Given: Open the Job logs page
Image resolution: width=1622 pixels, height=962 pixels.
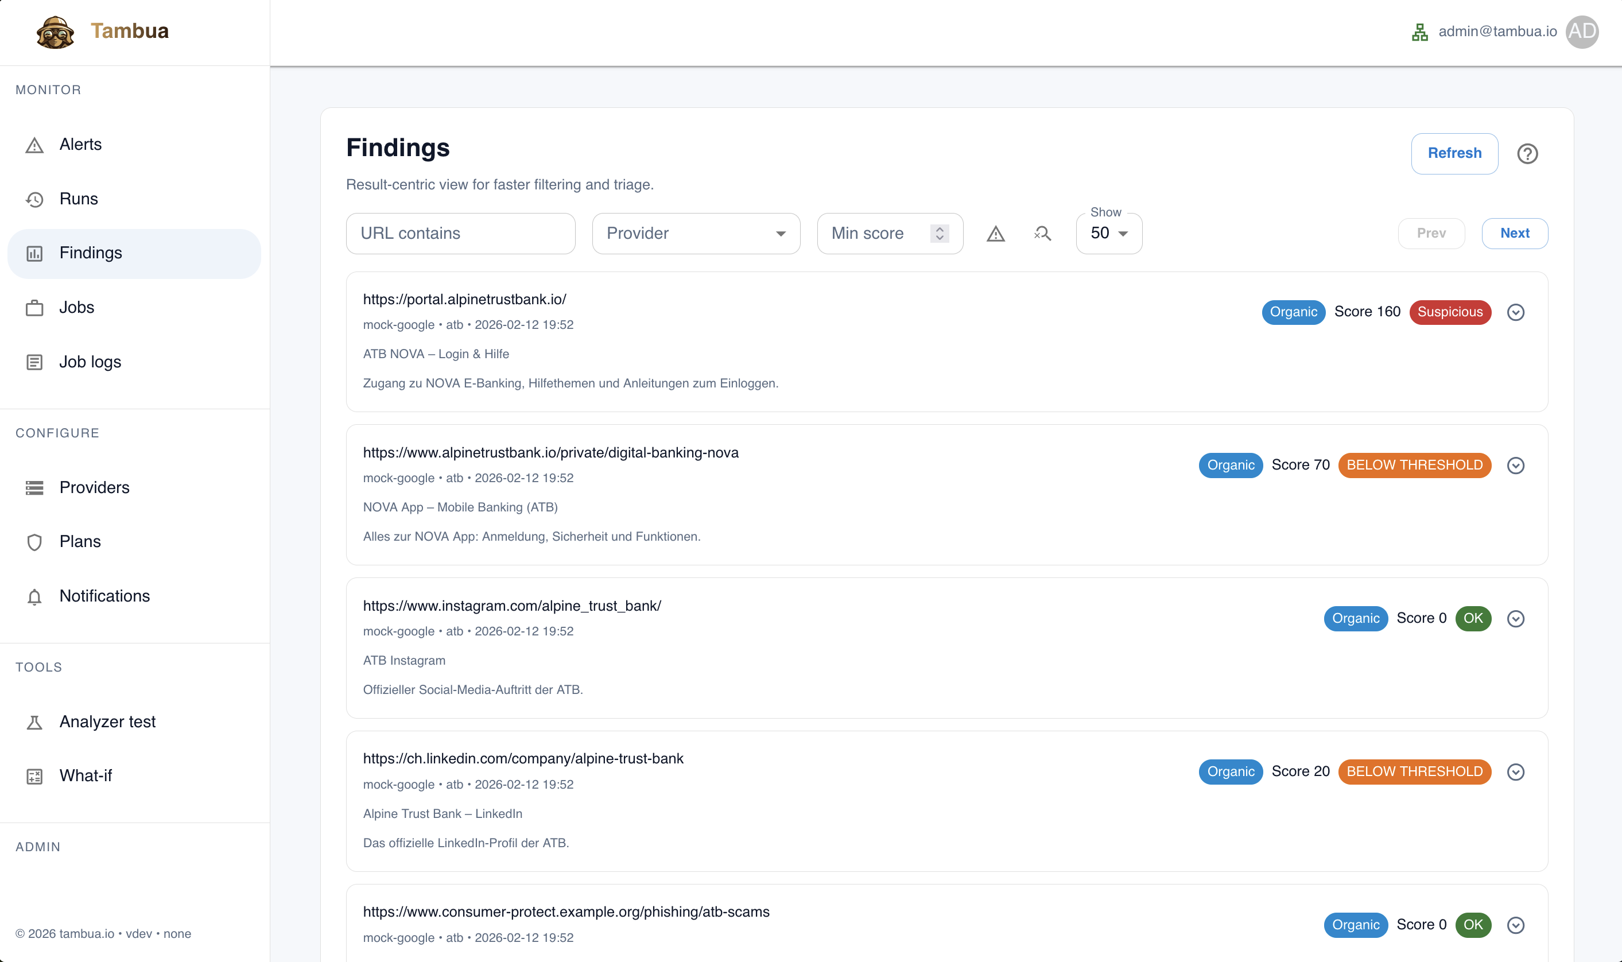Looking at the screenshot, I should click(x=90, y=362).
